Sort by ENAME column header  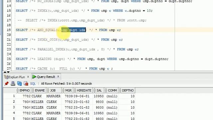pos(39,90)
